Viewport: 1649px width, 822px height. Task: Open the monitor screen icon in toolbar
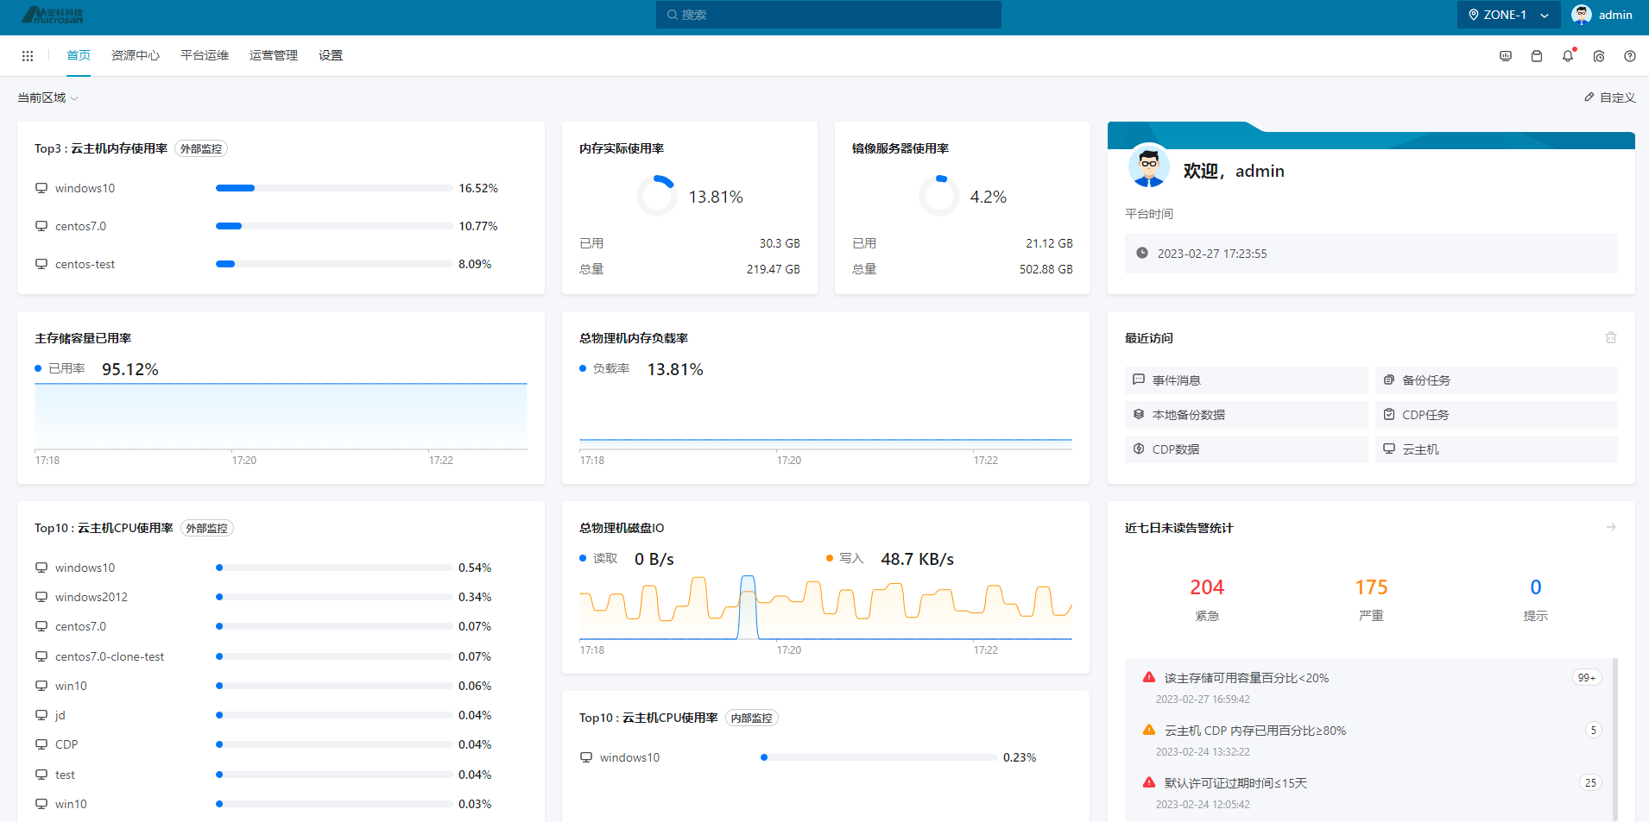tap(1506, 56)
